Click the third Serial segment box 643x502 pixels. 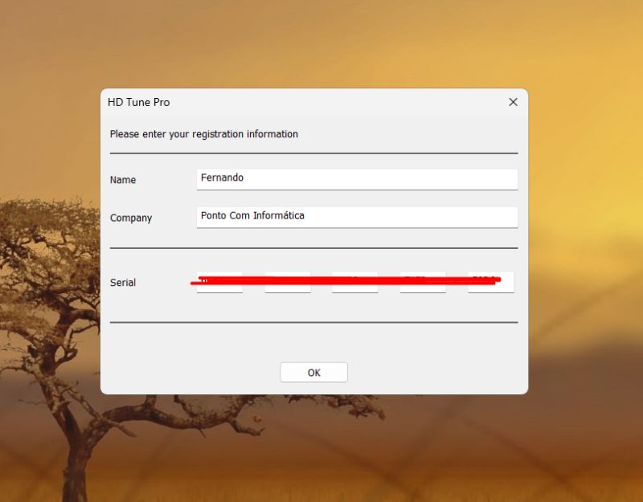(354, 282)
